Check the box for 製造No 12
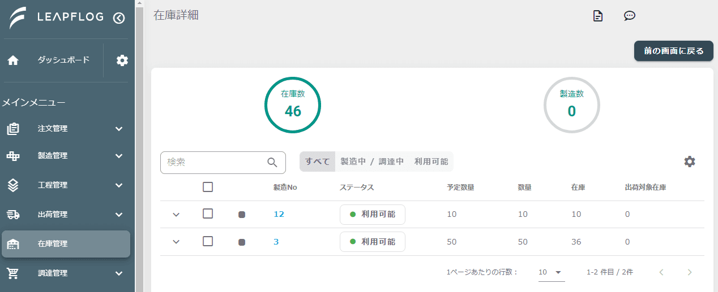The image size is (718, 292). click(208, 213)
